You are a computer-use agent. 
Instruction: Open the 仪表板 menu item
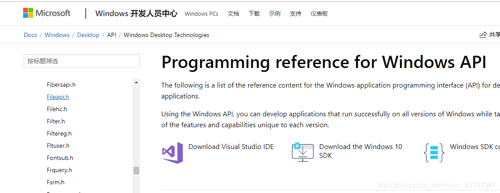[319, 14]
